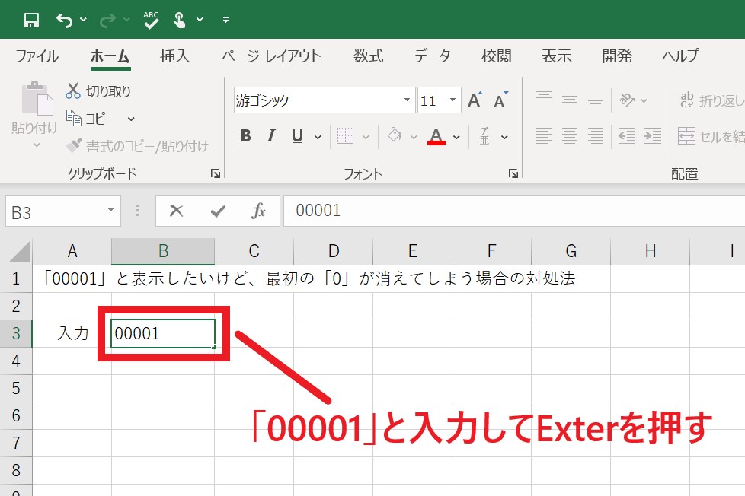The image size is (745, 496).
Task: Open the 表示 tab
Action: pyautogui.click(x=556, y=56)
